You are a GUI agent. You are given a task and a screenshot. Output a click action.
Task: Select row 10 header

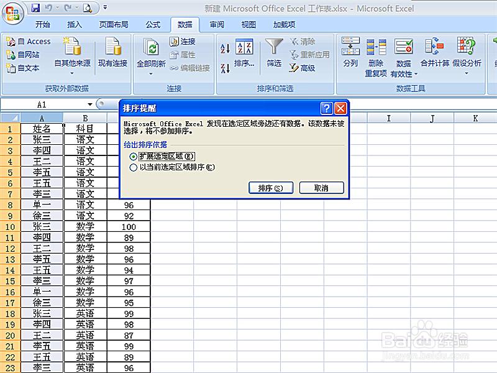coord(10,227)
